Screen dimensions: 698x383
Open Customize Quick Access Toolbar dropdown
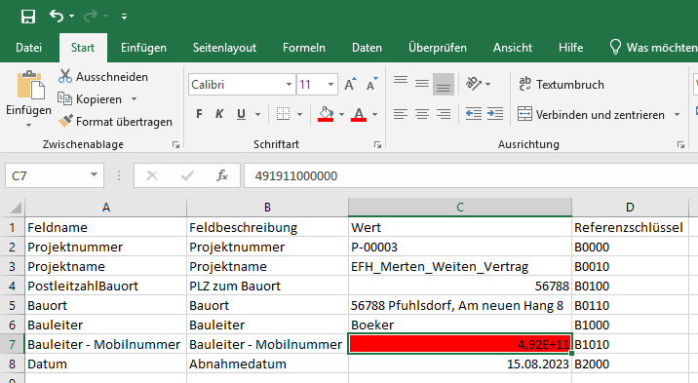pos(124,17)
